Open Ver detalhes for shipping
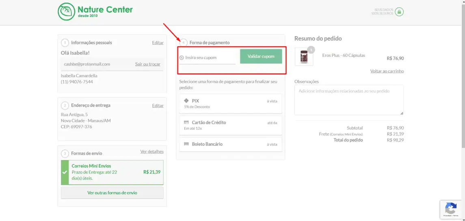Viewport: 465px width, 221px height. (152, 152)
